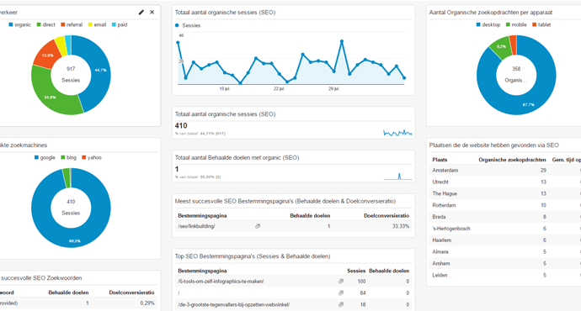The image size is (581, 311).
Task: Click the 29 jul. axis label
Action: (333, 89)
